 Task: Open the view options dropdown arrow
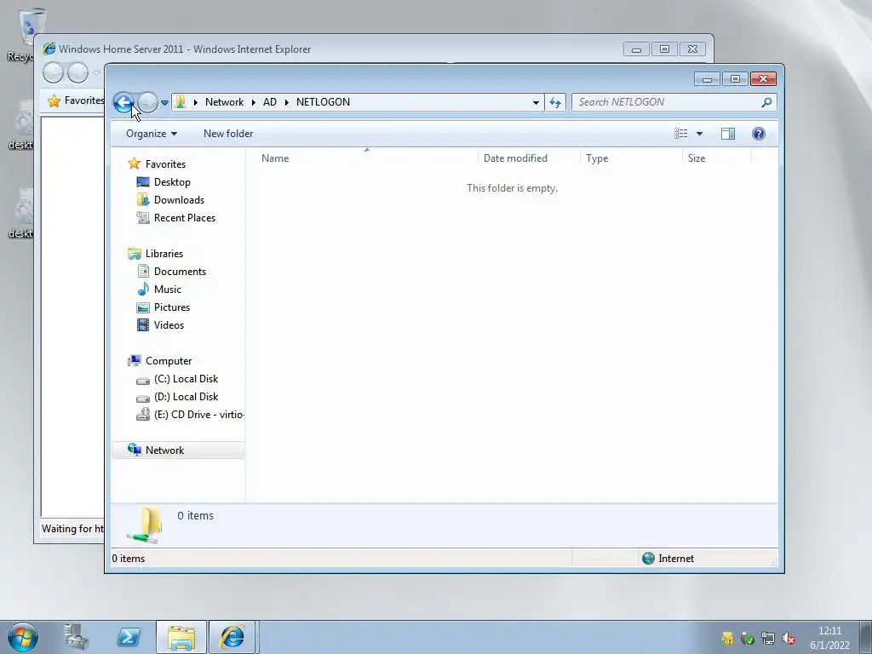point(700,134)
